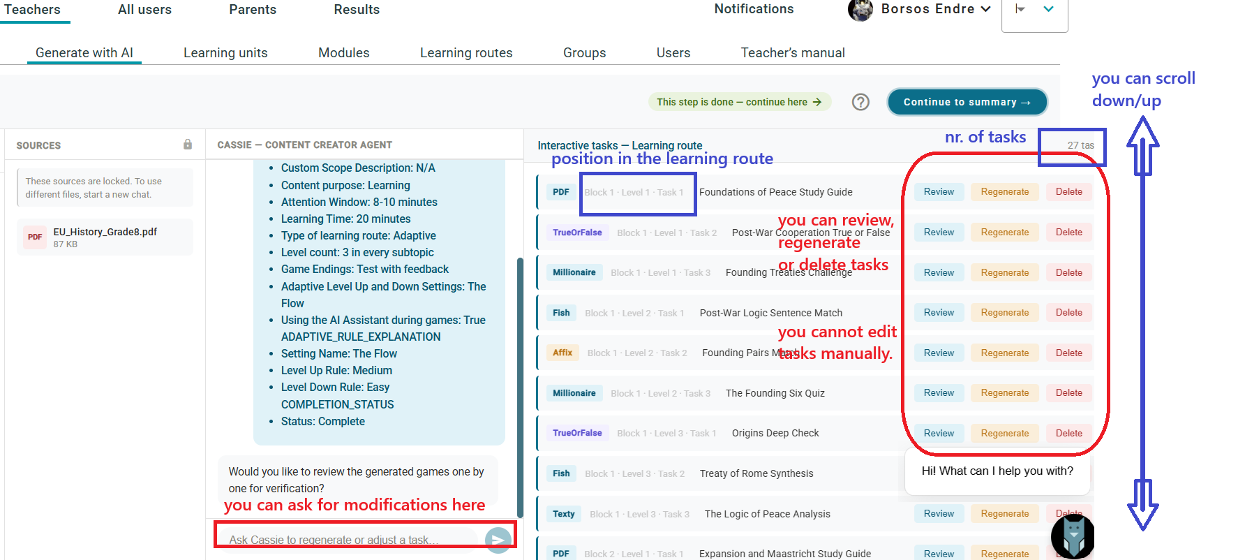
Task: Regenerate Post-War Cooperation True or False task
Action: click(1004, 233)
